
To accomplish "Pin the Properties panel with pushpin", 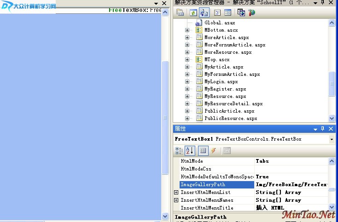I will [323, 129].
